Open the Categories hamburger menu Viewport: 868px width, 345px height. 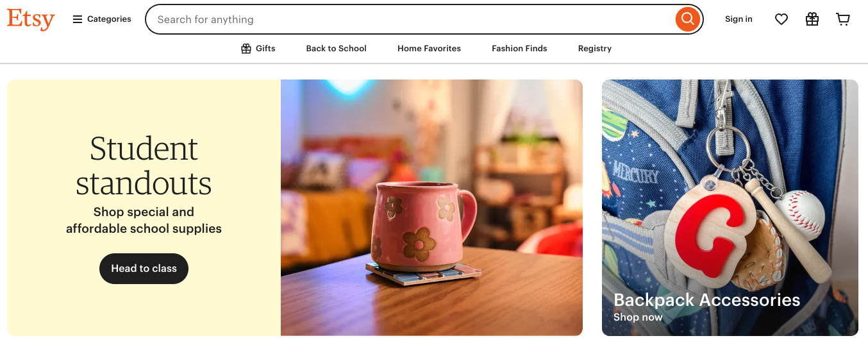click(x=102, y=19)
